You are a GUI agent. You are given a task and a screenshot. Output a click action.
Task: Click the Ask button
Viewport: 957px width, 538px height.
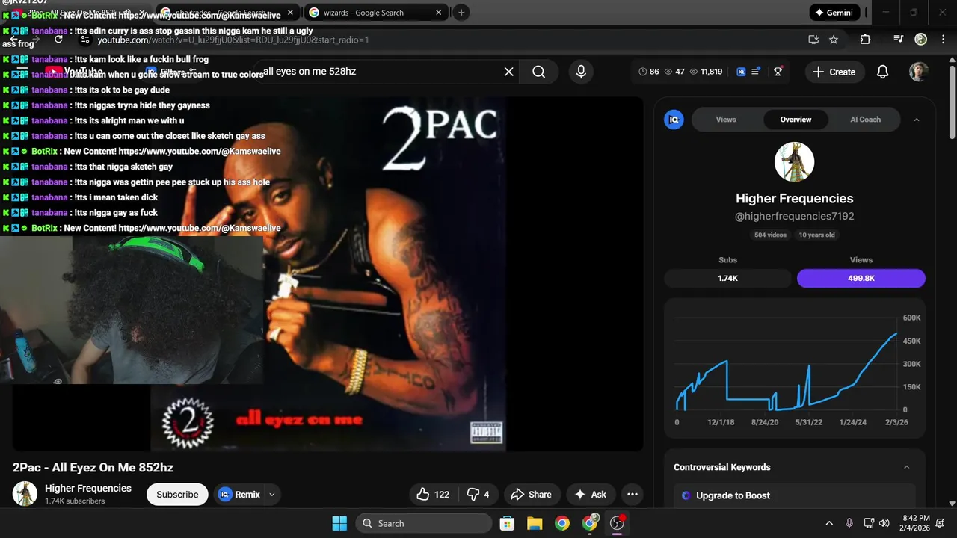tap(590, 494)
